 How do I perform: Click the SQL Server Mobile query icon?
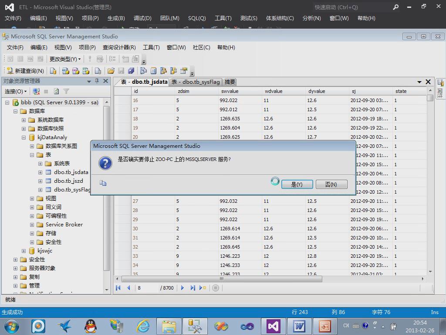click(x=98, y=71)
